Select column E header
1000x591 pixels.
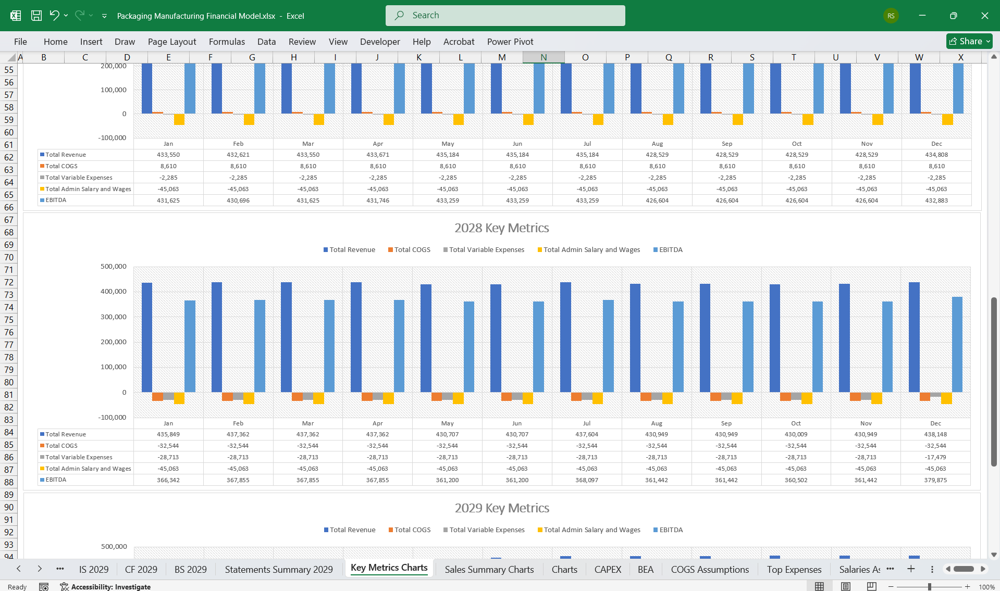[x=168, y=57]
